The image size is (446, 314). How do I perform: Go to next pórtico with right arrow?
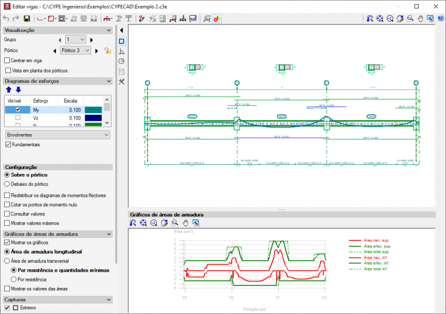click(x=97, y=50)
